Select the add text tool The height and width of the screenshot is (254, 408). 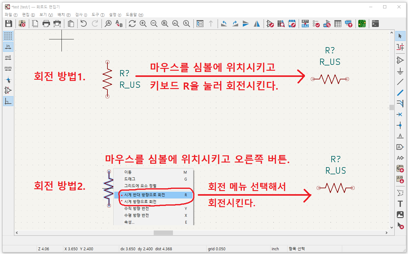click(x=400, y=204)
